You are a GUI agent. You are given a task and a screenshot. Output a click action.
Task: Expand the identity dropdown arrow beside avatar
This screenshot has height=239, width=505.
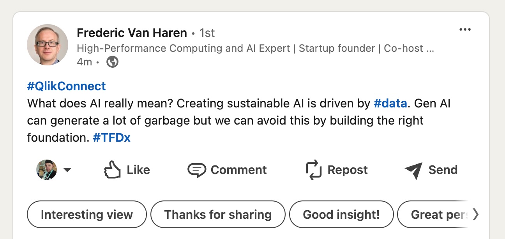[x=67, y=170]
